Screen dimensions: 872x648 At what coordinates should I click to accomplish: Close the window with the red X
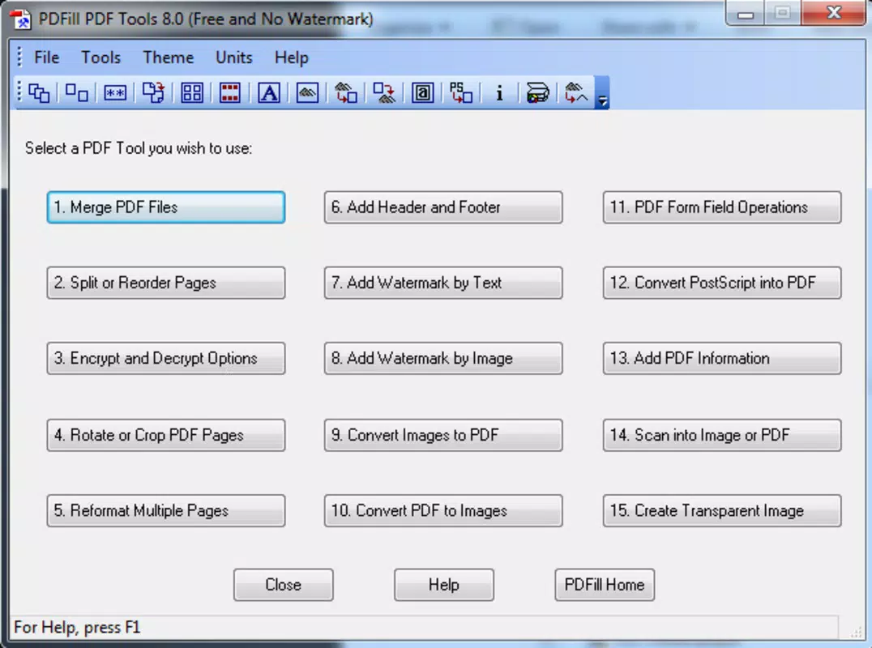[834, 13]
